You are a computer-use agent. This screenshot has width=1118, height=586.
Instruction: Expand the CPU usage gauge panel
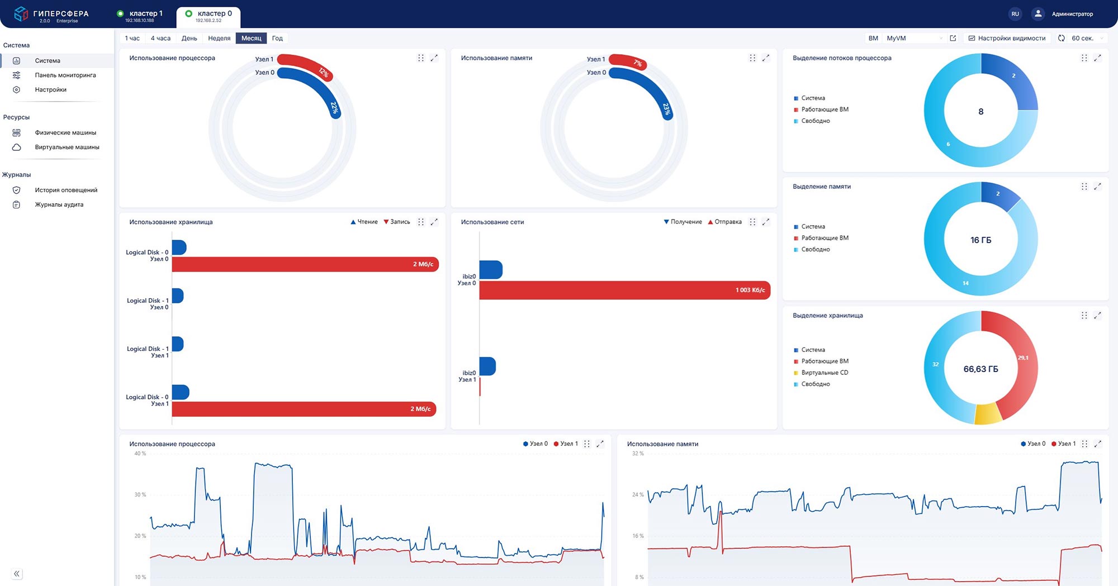(434, 58)
